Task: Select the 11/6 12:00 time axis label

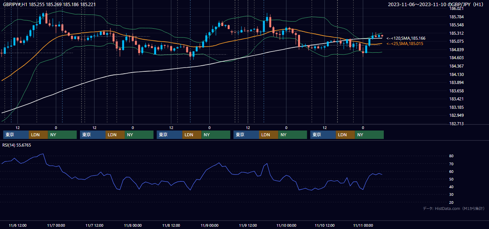Action: [x=18, y=225]
